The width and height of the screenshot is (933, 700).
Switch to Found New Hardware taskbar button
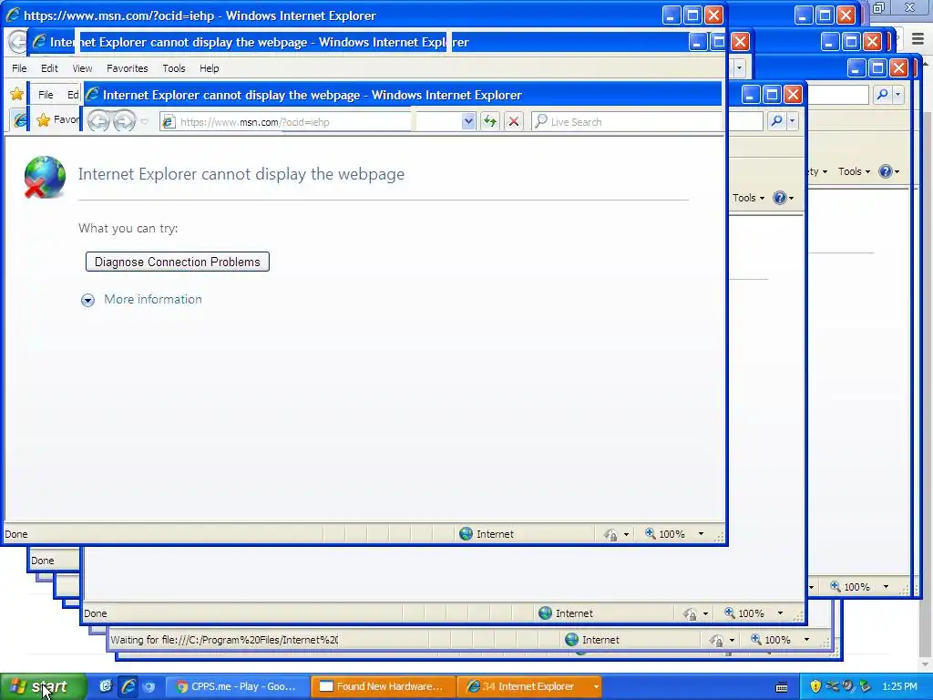[384, 686]
